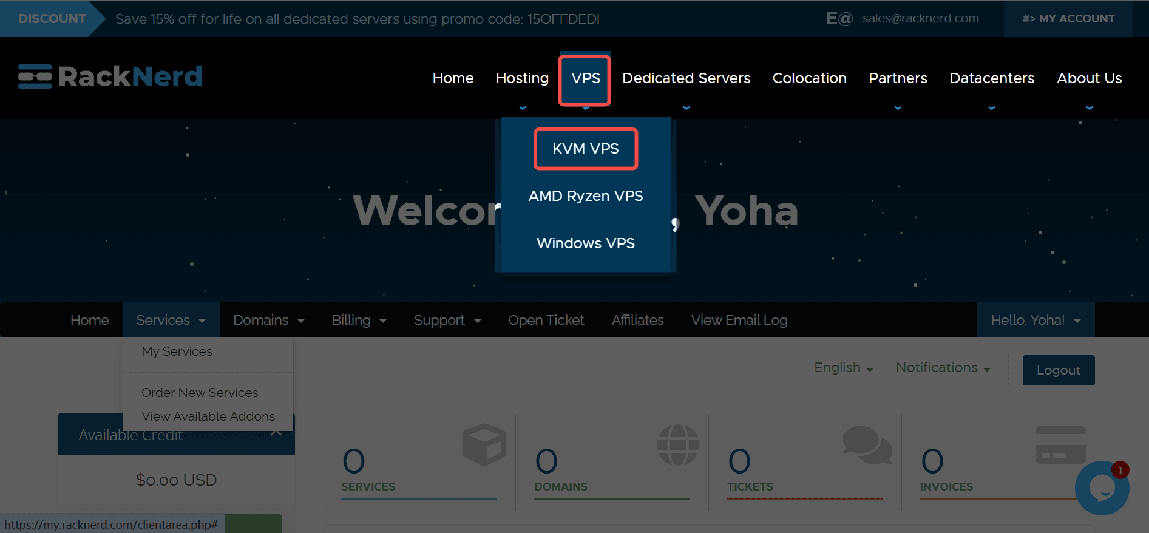Click the invoices credit card icon
The image size is (1149, 533).
click(x=1060, y=445)
